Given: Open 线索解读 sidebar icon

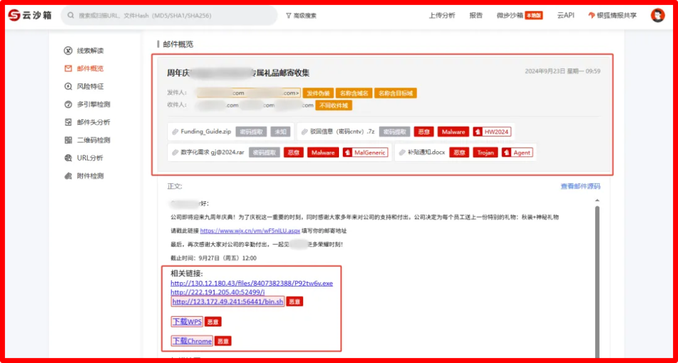Looking at the screenshot, I should click(68, 51).
